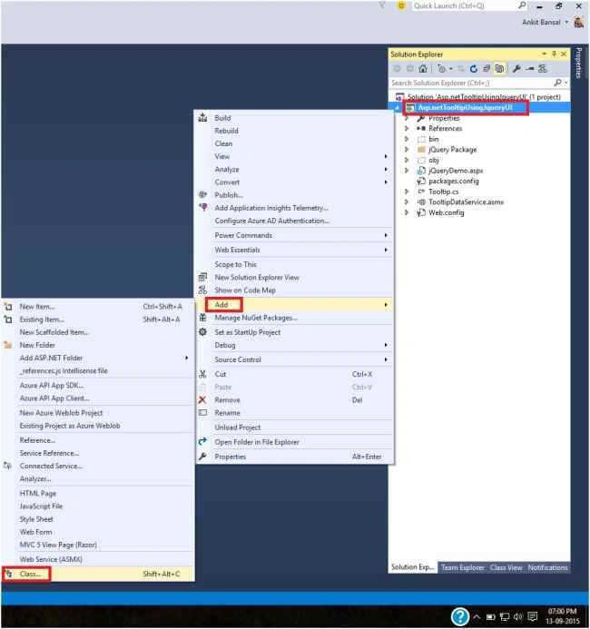Select the Web.config file
Viewport: 590px width, 629px height.
[446, 212]
